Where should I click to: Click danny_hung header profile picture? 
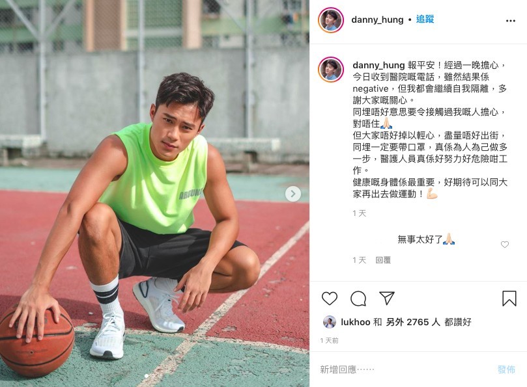point(331,20)
